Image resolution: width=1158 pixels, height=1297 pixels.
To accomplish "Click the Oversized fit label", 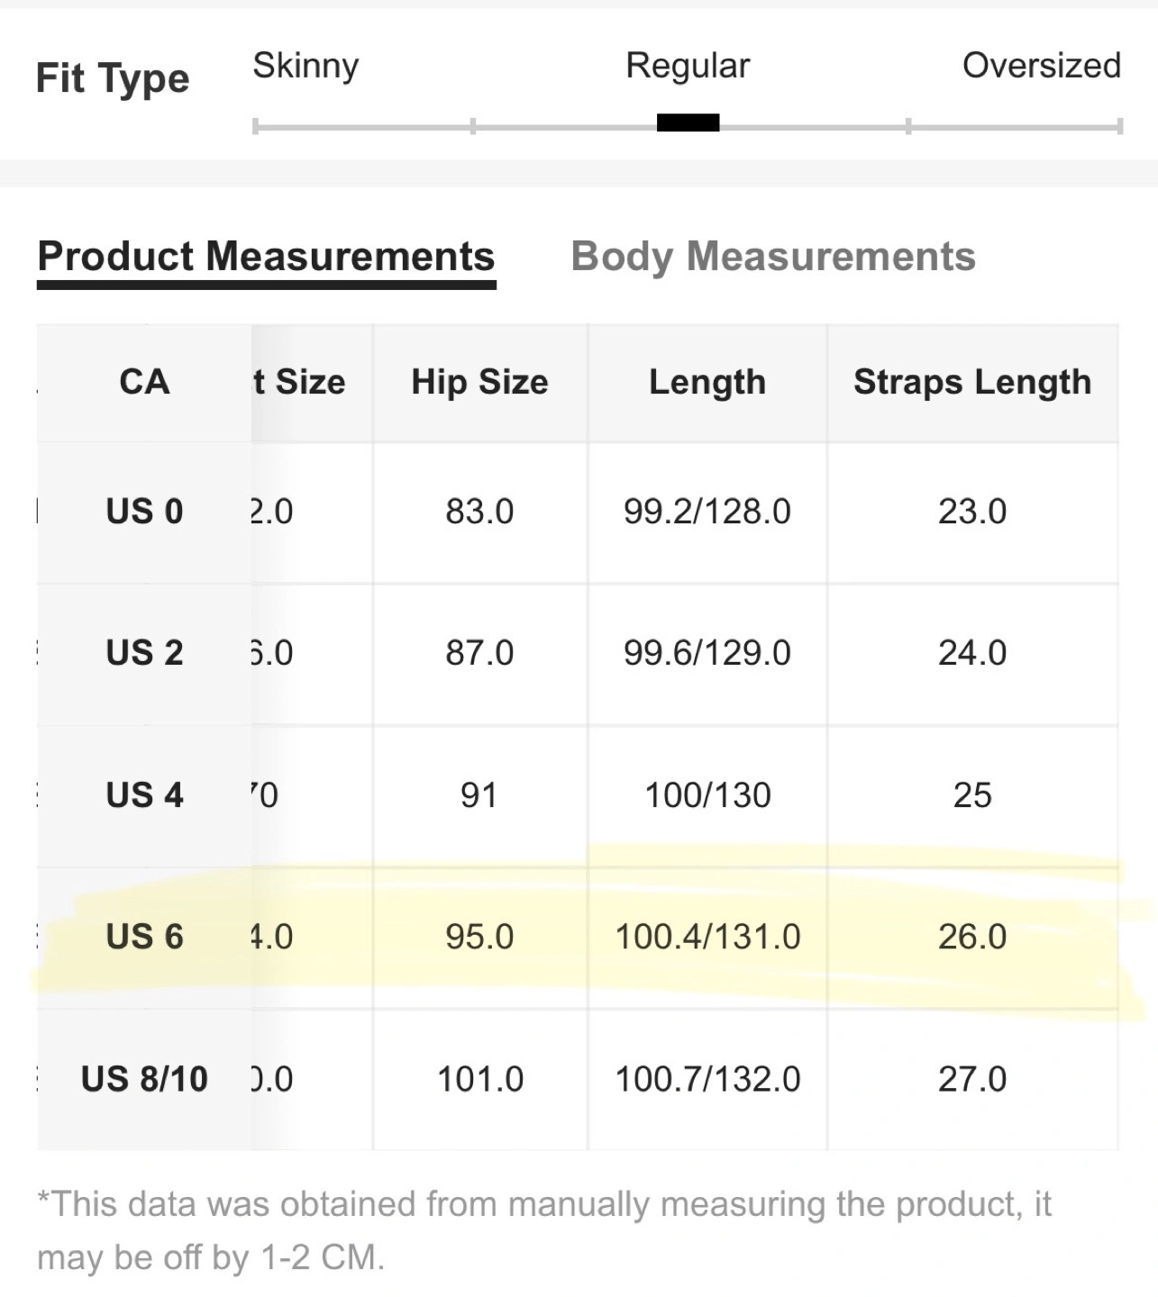I will [x=1042, y=66].
